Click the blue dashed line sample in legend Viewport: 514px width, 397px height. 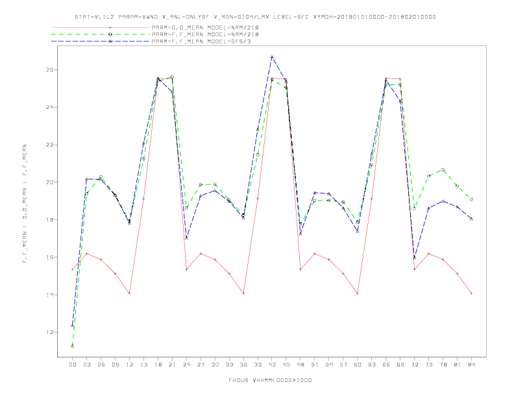pos(101,42)
